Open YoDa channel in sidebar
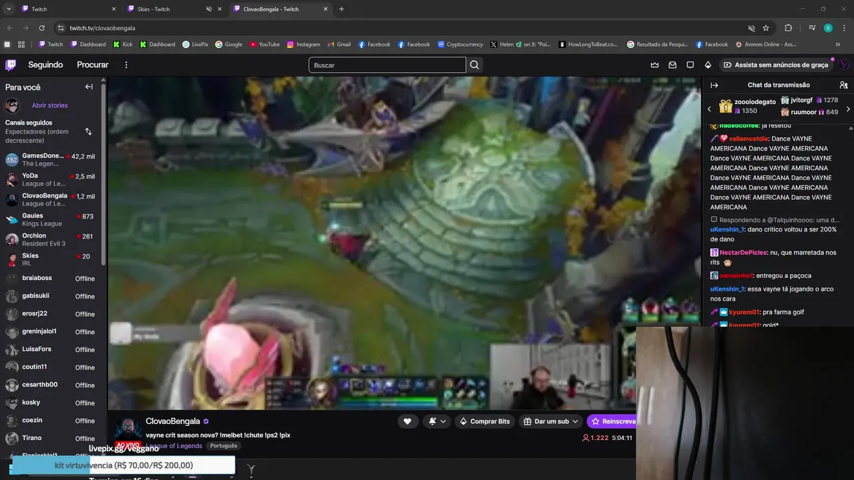This screenshot has width=854, height=480. point(50,179)
